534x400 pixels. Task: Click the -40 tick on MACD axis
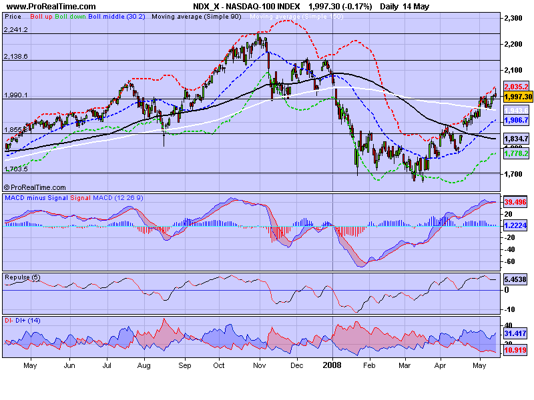510,249
